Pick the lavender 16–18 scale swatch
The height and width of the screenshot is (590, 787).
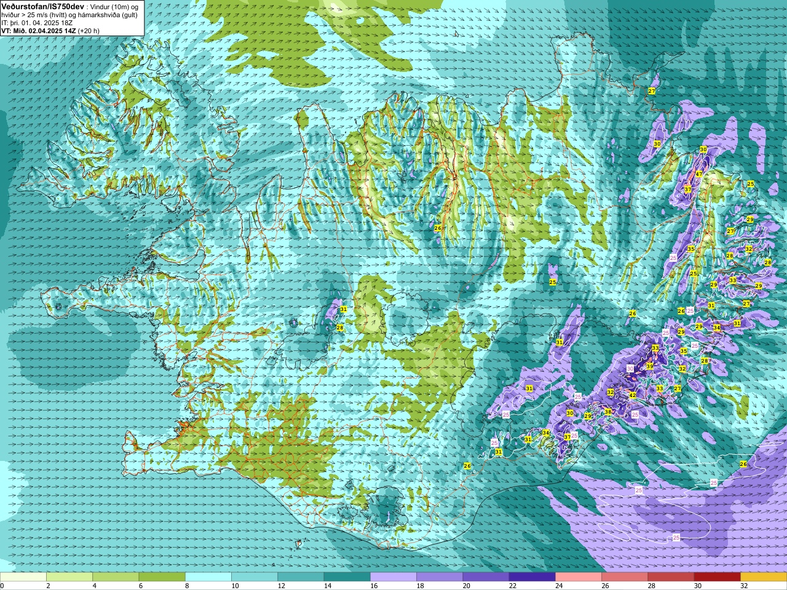tap(393, 577)
